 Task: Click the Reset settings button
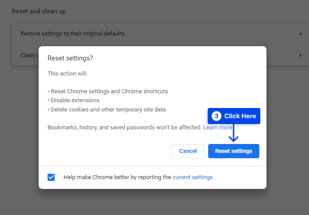234,151
